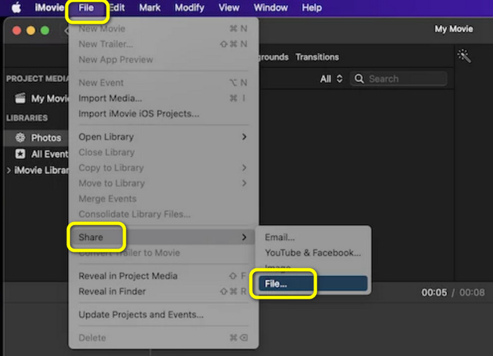The width and height of the screenshot is (493, 356).
Task: Click the New Movie menu entry
Action: (163, 28)
